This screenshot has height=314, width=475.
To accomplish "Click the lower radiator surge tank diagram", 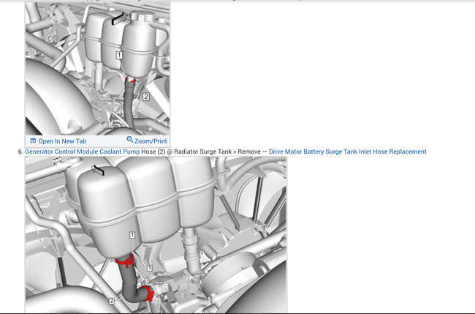I will (156, 234).
